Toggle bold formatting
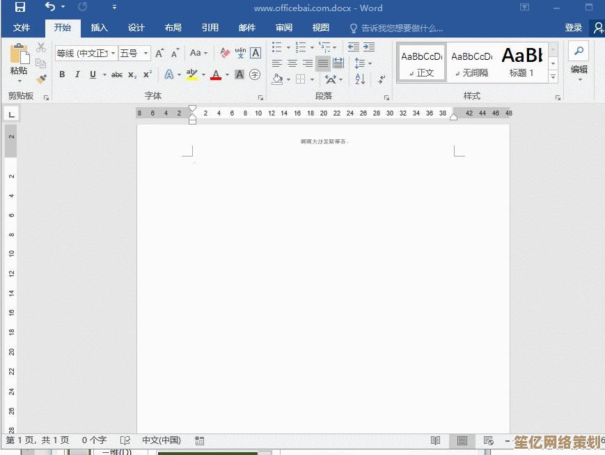 tap(62, 74)
